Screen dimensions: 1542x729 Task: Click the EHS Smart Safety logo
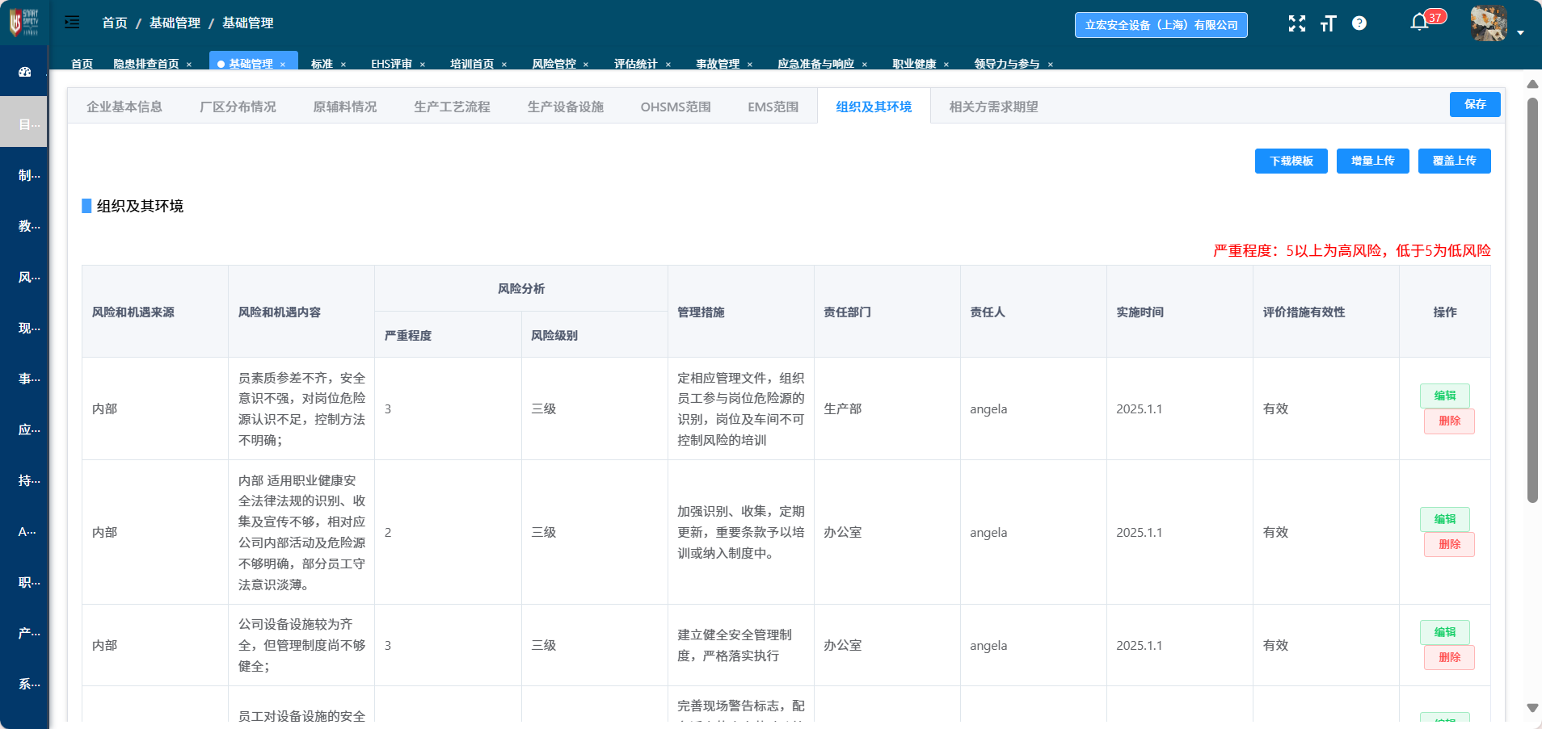(24, 23)
